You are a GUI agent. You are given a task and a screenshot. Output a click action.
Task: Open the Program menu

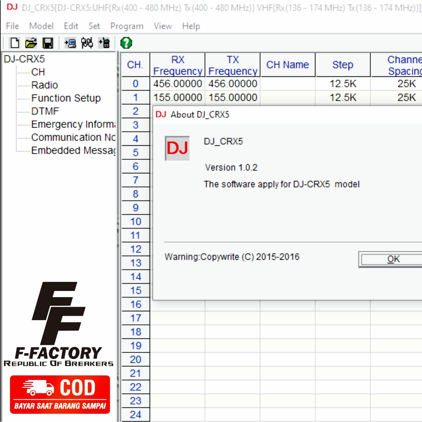127,26
